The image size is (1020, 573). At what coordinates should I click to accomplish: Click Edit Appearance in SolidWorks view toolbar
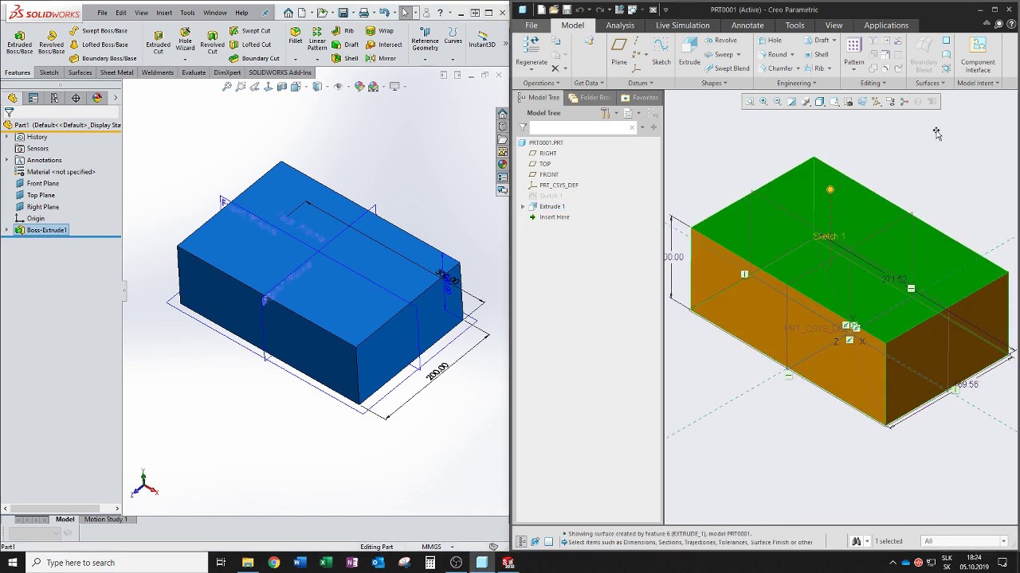pos(359,87)
